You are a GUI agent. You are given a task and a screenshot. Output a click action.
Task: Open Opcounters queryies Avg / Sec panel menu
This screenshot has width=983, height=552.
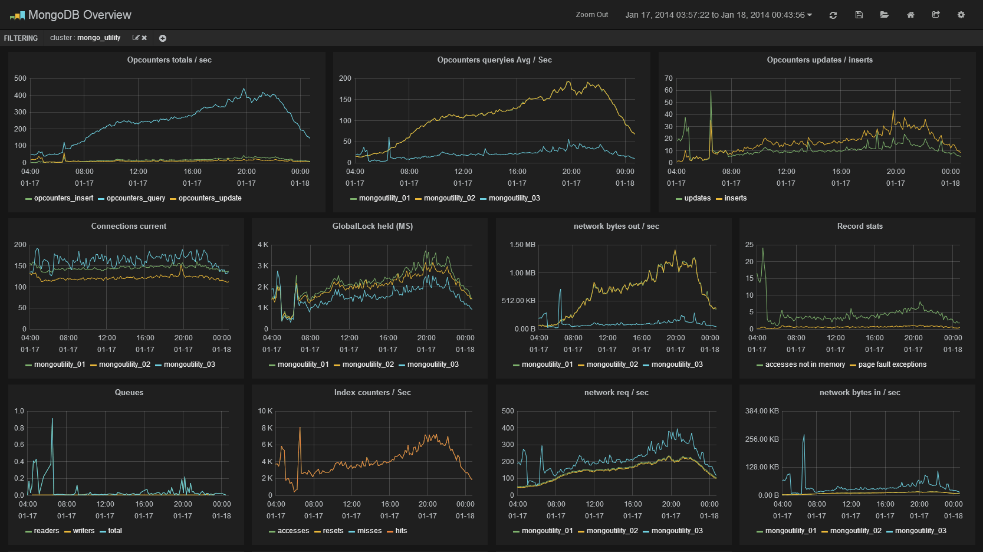(x=494, y=60)
